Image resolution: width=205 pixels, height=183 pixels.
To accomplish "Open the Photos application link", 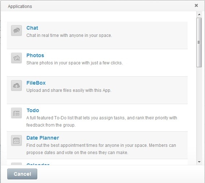I will point(35,55).
